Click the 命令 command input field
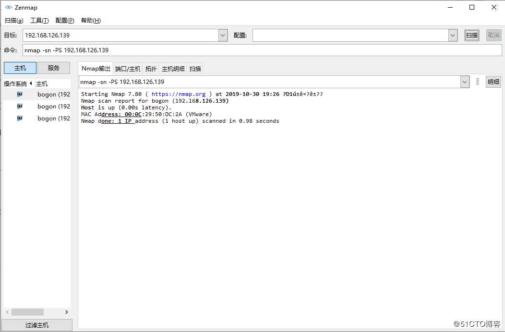 (x=262, y=50)
